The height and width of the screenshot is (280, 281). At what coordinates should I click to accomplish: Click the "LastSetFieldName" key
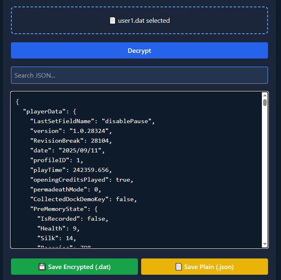click(x=62, y=121)
